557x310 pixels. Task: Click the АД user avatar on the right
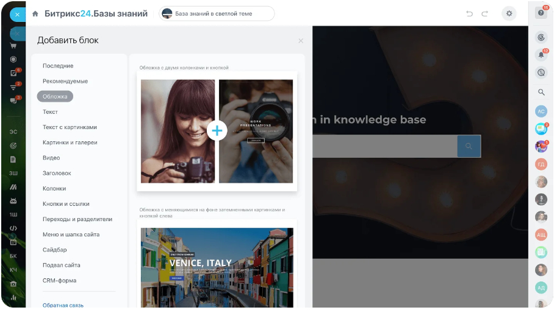pos(541,287)
